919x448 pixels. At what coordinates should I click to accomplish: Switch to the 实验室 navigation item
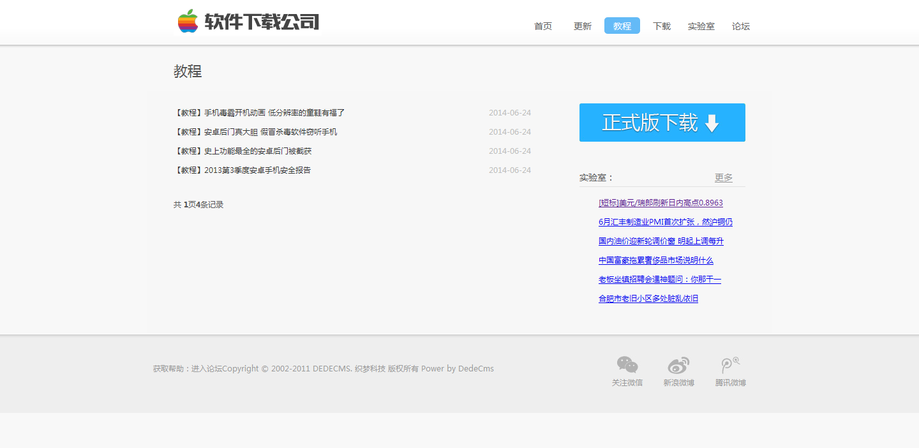click(x=701, y=26)
